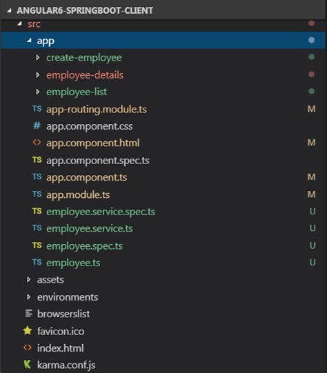This screenshot has height=373, width=327.
Task: Click the Karma icon beside karma.conf.js
Action: pos(28,365)
